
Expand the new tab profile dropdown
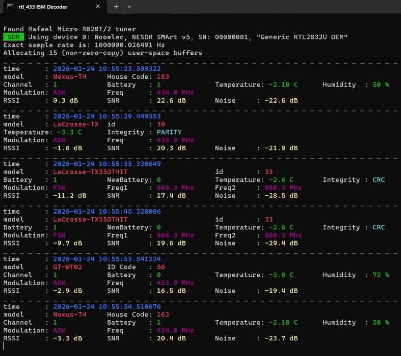129,7
